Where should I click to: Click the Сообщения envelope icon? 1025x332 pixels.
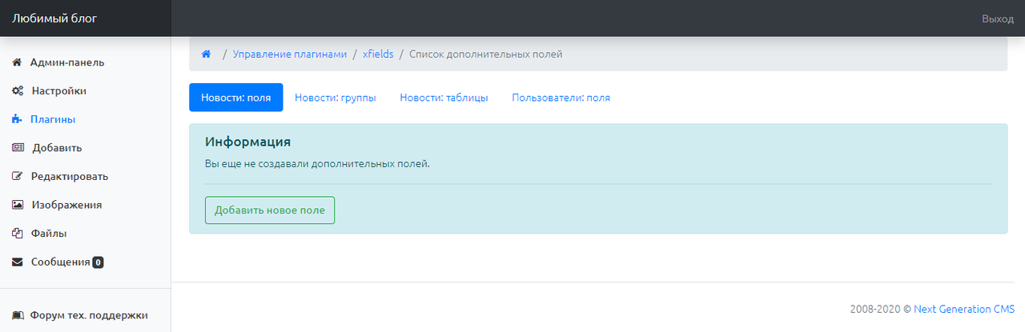click(x=17, y=262)
